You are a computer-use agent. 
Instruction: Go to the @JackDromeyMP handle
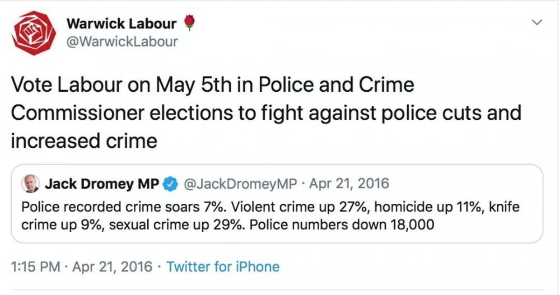pos(237,184)
